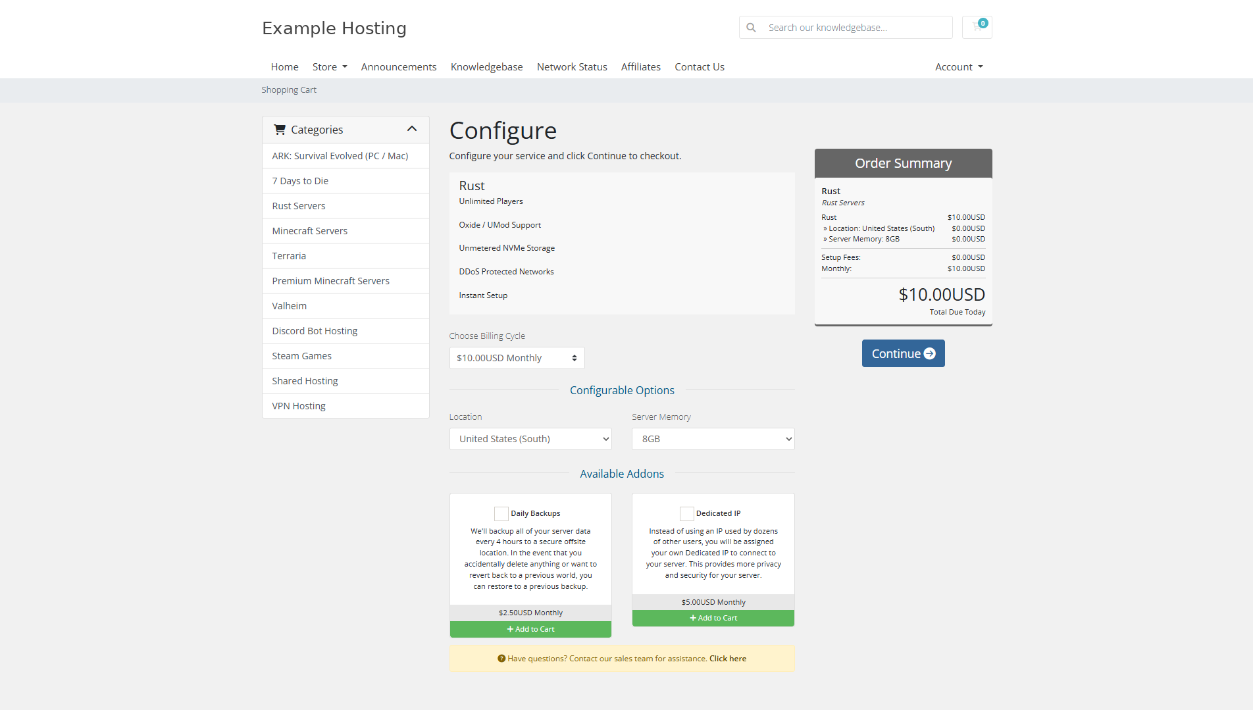
Task: Open the Announcements page
Action: 399,66
